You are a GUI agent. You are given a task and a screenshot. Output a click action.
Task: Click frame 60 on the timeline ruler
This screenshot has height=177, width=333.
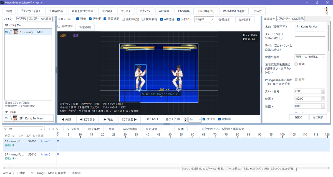coord(192,135)
